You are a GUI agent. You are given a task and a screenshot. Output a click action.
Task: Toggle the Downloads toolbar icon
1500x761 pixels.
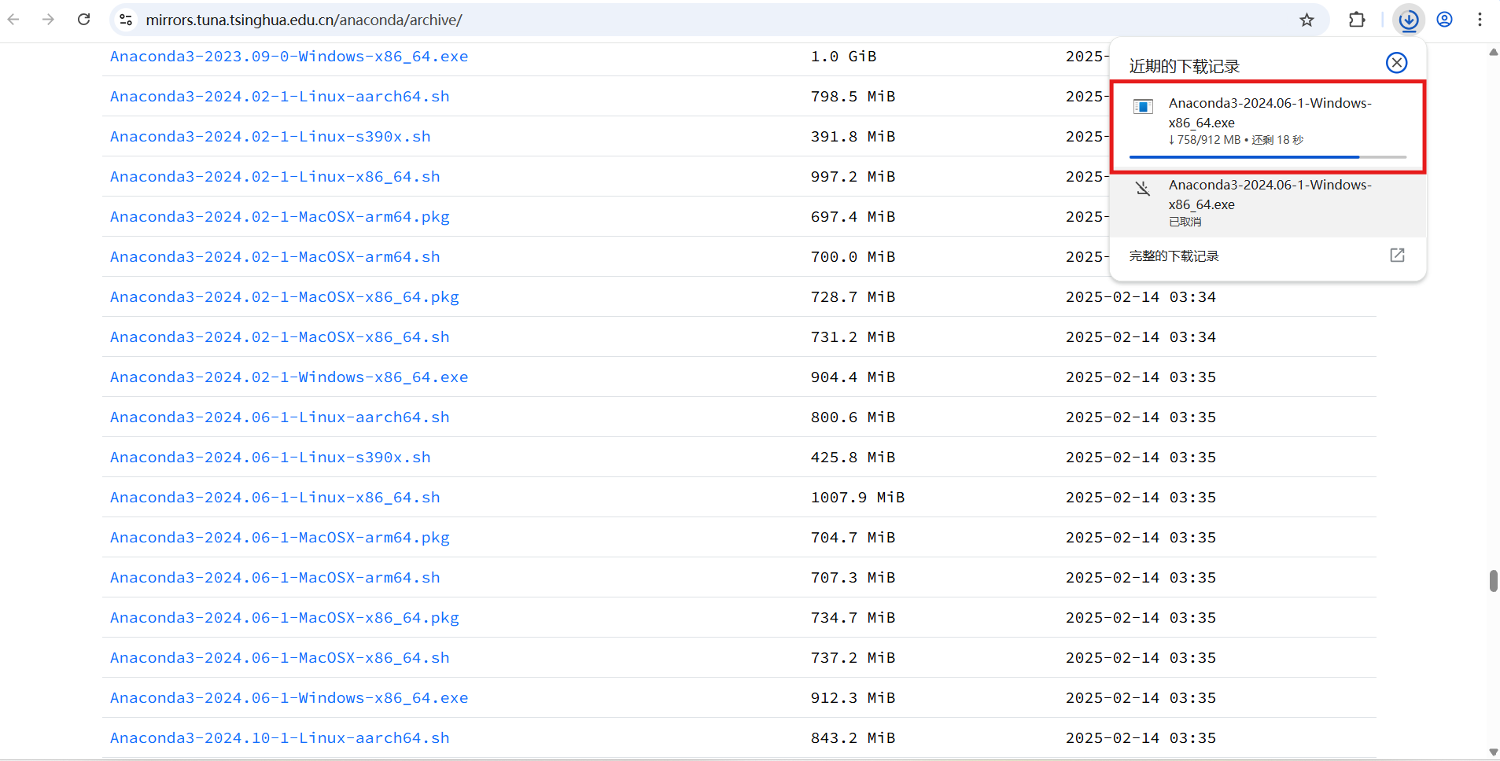1409,20
